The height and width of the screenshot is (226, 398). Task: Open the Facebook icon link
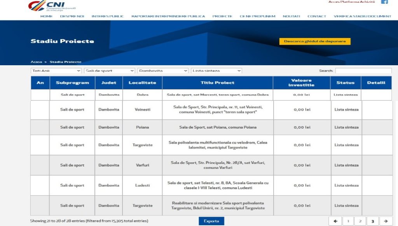[384, 2]
